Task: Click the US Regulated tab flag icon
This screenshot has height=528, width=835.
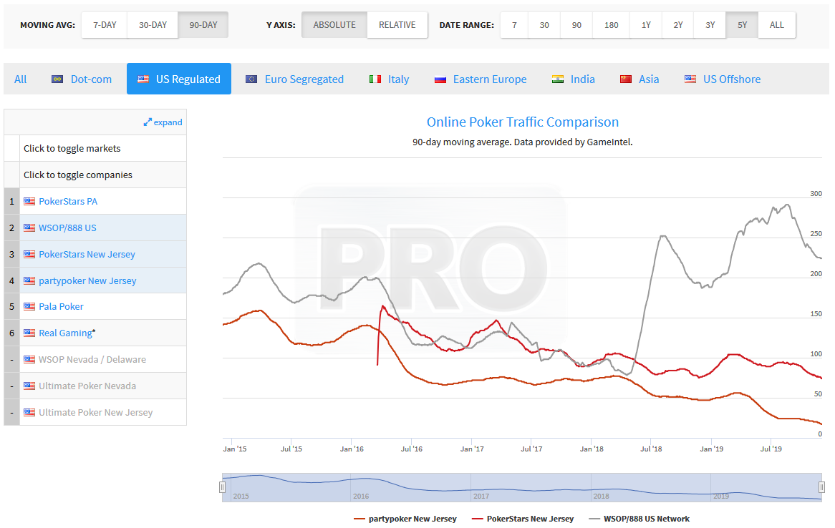Action: (x=143, y=79)
